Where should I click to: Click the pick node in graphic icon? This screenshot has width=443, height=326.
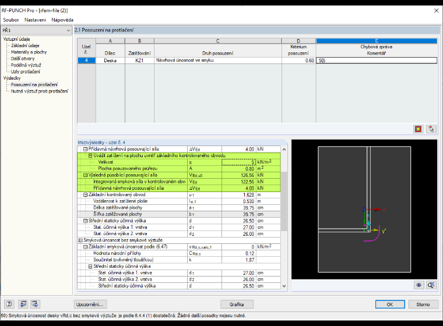(x=431, y=129)
